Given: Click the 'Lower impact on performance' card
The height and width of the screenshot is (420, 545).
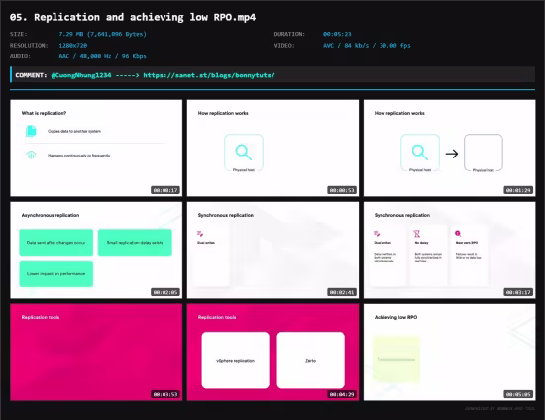Looking at the screenshot, I should pos(55,274).
